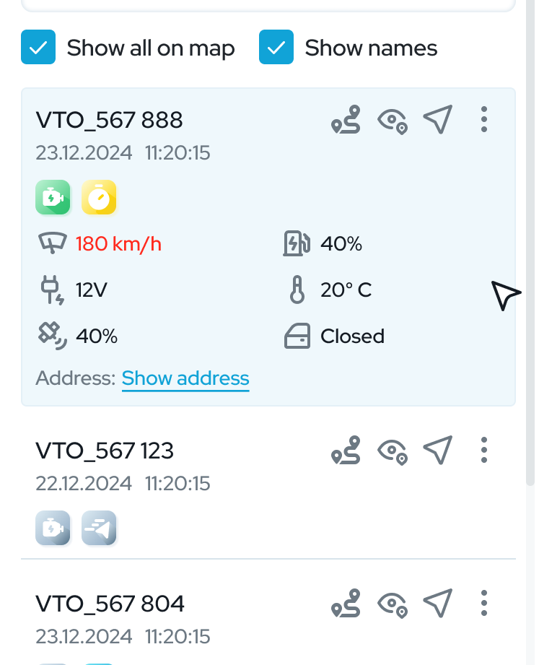Viewport: 539px width, 665px height.
Task: Click gray moving-arrow badge on VTO_567 123
Action: 99,528
